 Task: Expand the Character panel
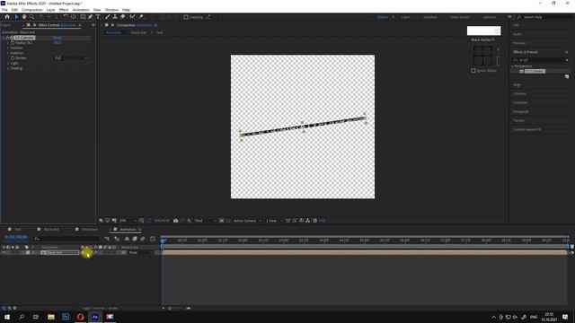tap(520, 103)
